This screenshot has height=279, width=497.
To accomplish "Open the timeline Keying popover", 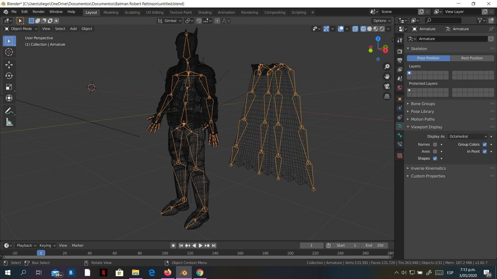I will click(47, 245).
